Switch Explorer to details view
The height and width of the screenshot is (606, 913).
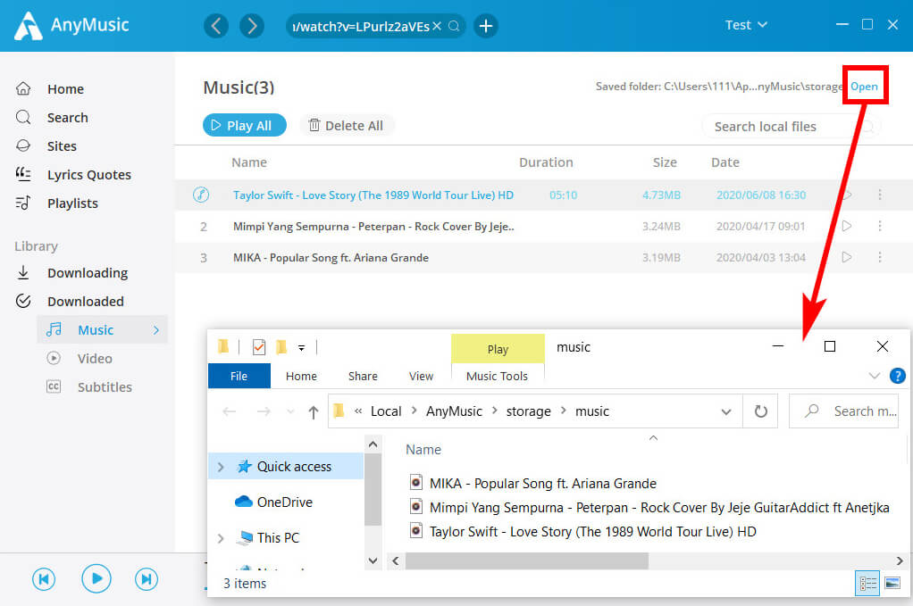pyautogui.click(x=867, y=584)
